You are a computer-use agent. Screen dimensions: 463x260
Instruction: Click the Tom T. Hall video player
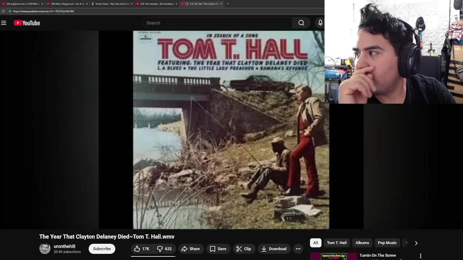pyautogui.click(x=231, y=130)
